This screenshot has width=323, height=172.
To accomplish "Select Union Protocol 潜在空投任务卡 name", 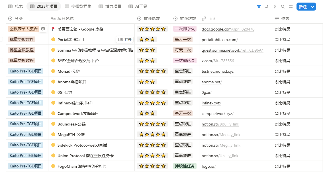I will (x=85, y=156).
